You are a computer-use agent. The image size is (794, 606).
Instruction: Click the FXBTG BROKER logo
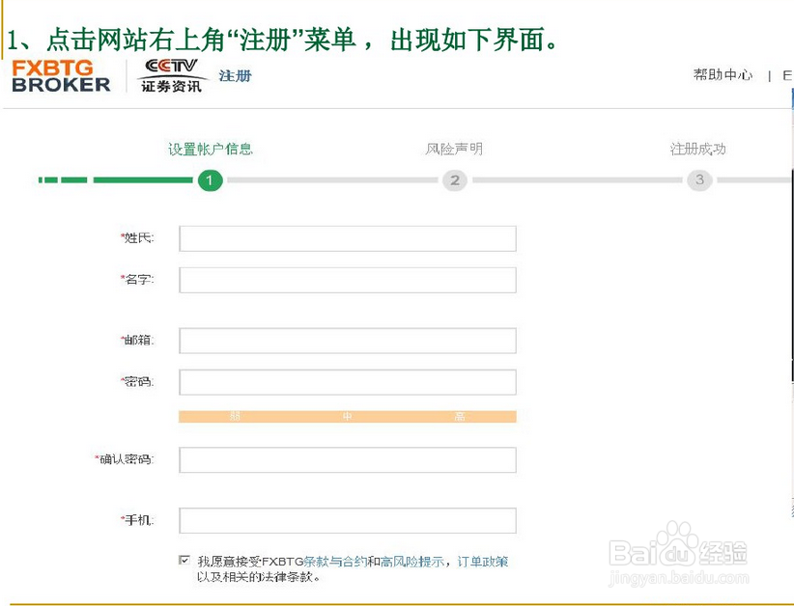pos(60,76)
